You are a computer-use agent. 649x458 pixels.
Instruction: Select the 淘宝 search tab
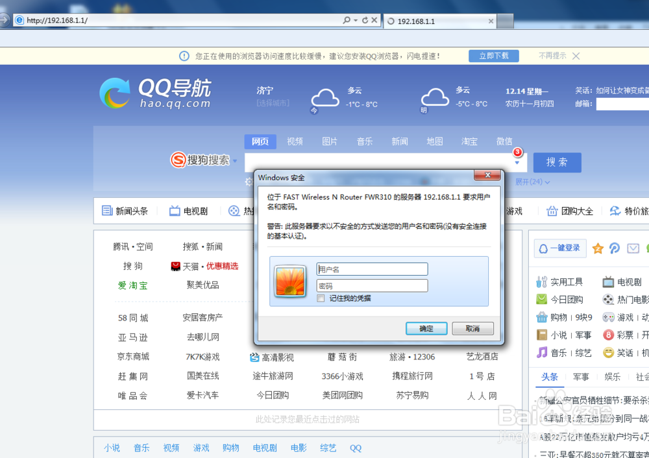(469, 141)
